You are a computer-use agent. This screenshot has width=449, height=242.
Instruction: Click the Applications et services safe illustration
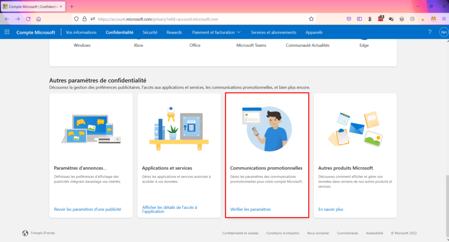click(x=179, y=129)
